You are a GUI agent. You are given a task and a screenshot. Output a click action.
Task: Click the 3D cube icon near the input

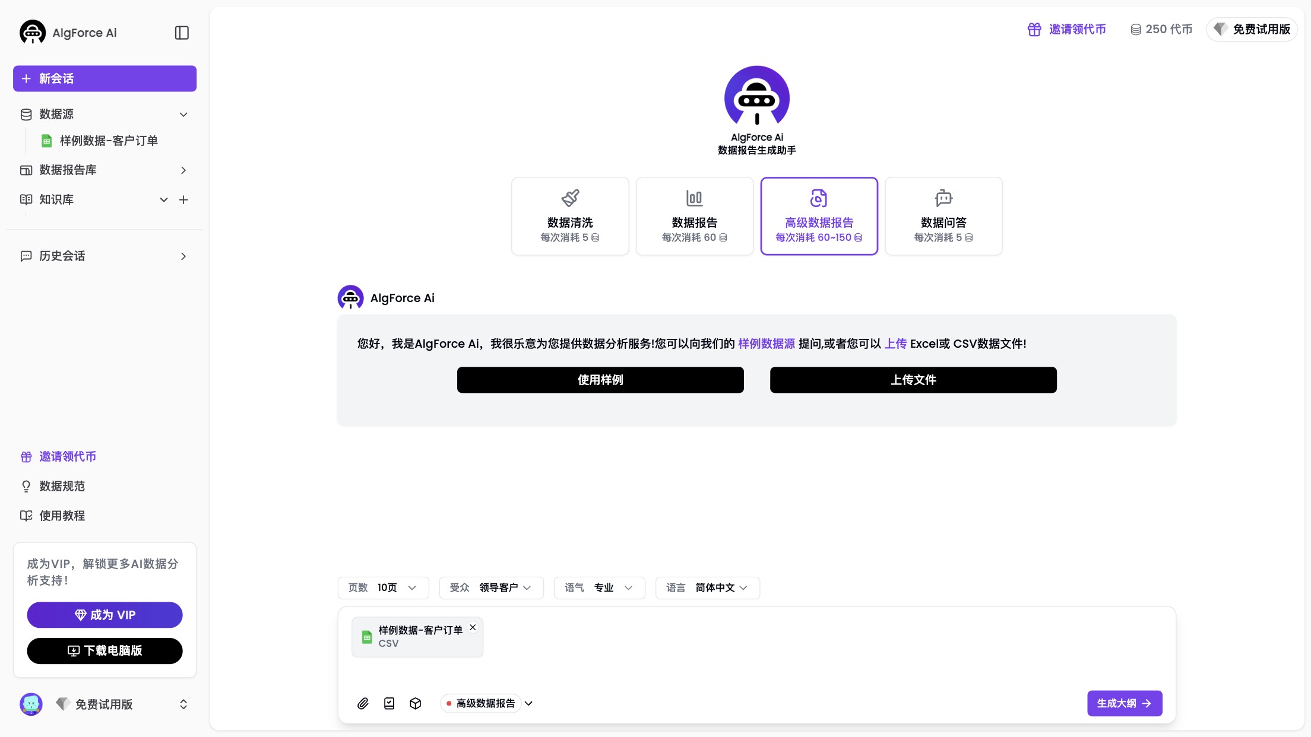pos(416,703)
